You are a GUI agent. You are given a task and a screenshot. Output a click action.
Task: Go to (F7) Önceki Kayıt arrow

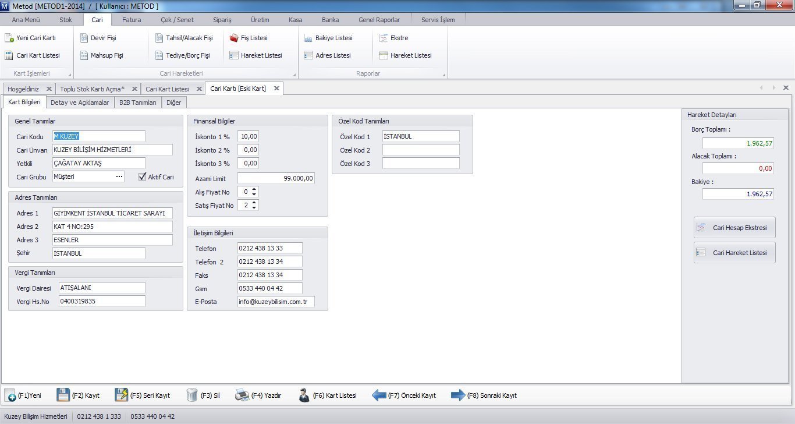(379, 395)
